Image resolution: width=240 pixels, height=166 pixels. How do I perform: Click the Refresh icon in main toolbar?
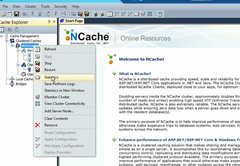click(110, 14)
